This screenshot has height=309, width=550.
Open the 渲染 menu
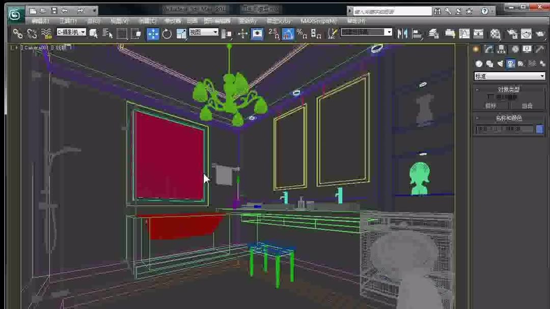248,21
